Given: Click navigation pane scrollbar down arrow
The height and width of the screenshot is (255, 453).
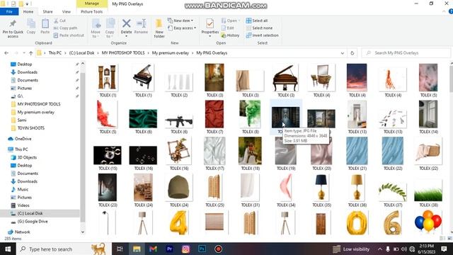Looking at the screenshot, I should [x=83, y=232].
